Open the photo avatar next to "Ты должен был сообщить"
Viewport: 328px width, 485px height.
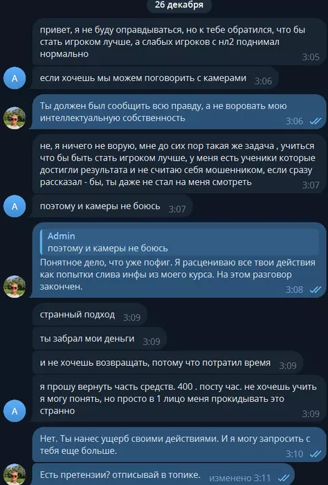point(15,118)
